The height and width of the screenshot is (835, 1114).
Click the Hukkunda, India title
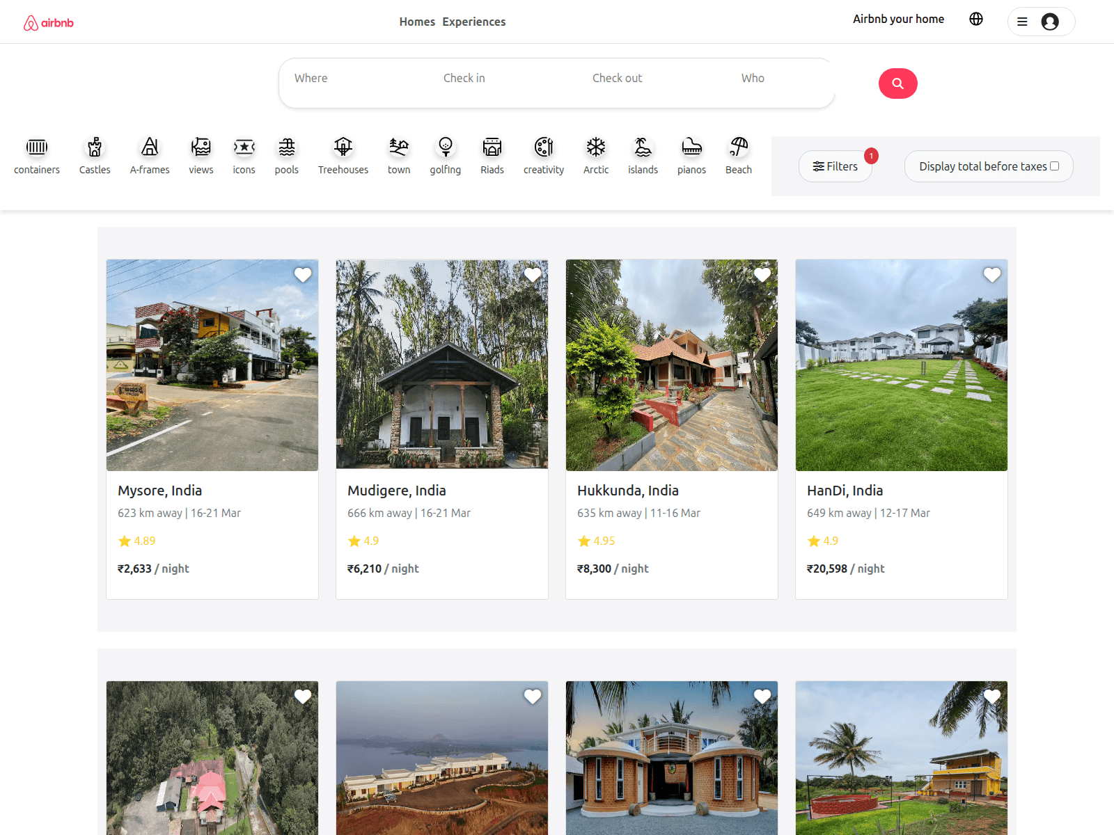(x=628, y=491)
